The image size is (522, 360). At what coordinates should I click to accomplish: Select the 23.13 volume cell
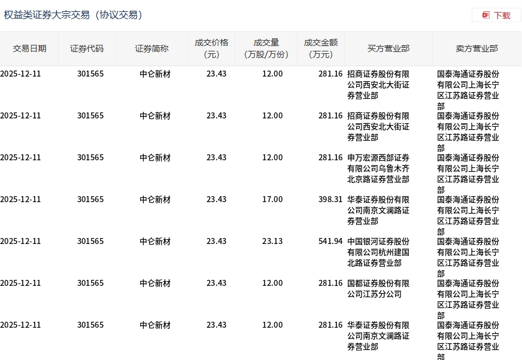(272, 242)
